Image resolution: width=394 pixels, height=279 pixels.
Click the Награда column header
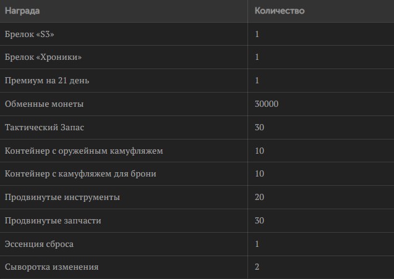[x=22, y=10]
